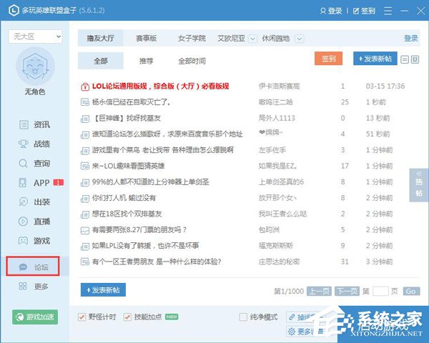Open the 更多 more options item
Screen dimensions: 429x343
point(34,287)
